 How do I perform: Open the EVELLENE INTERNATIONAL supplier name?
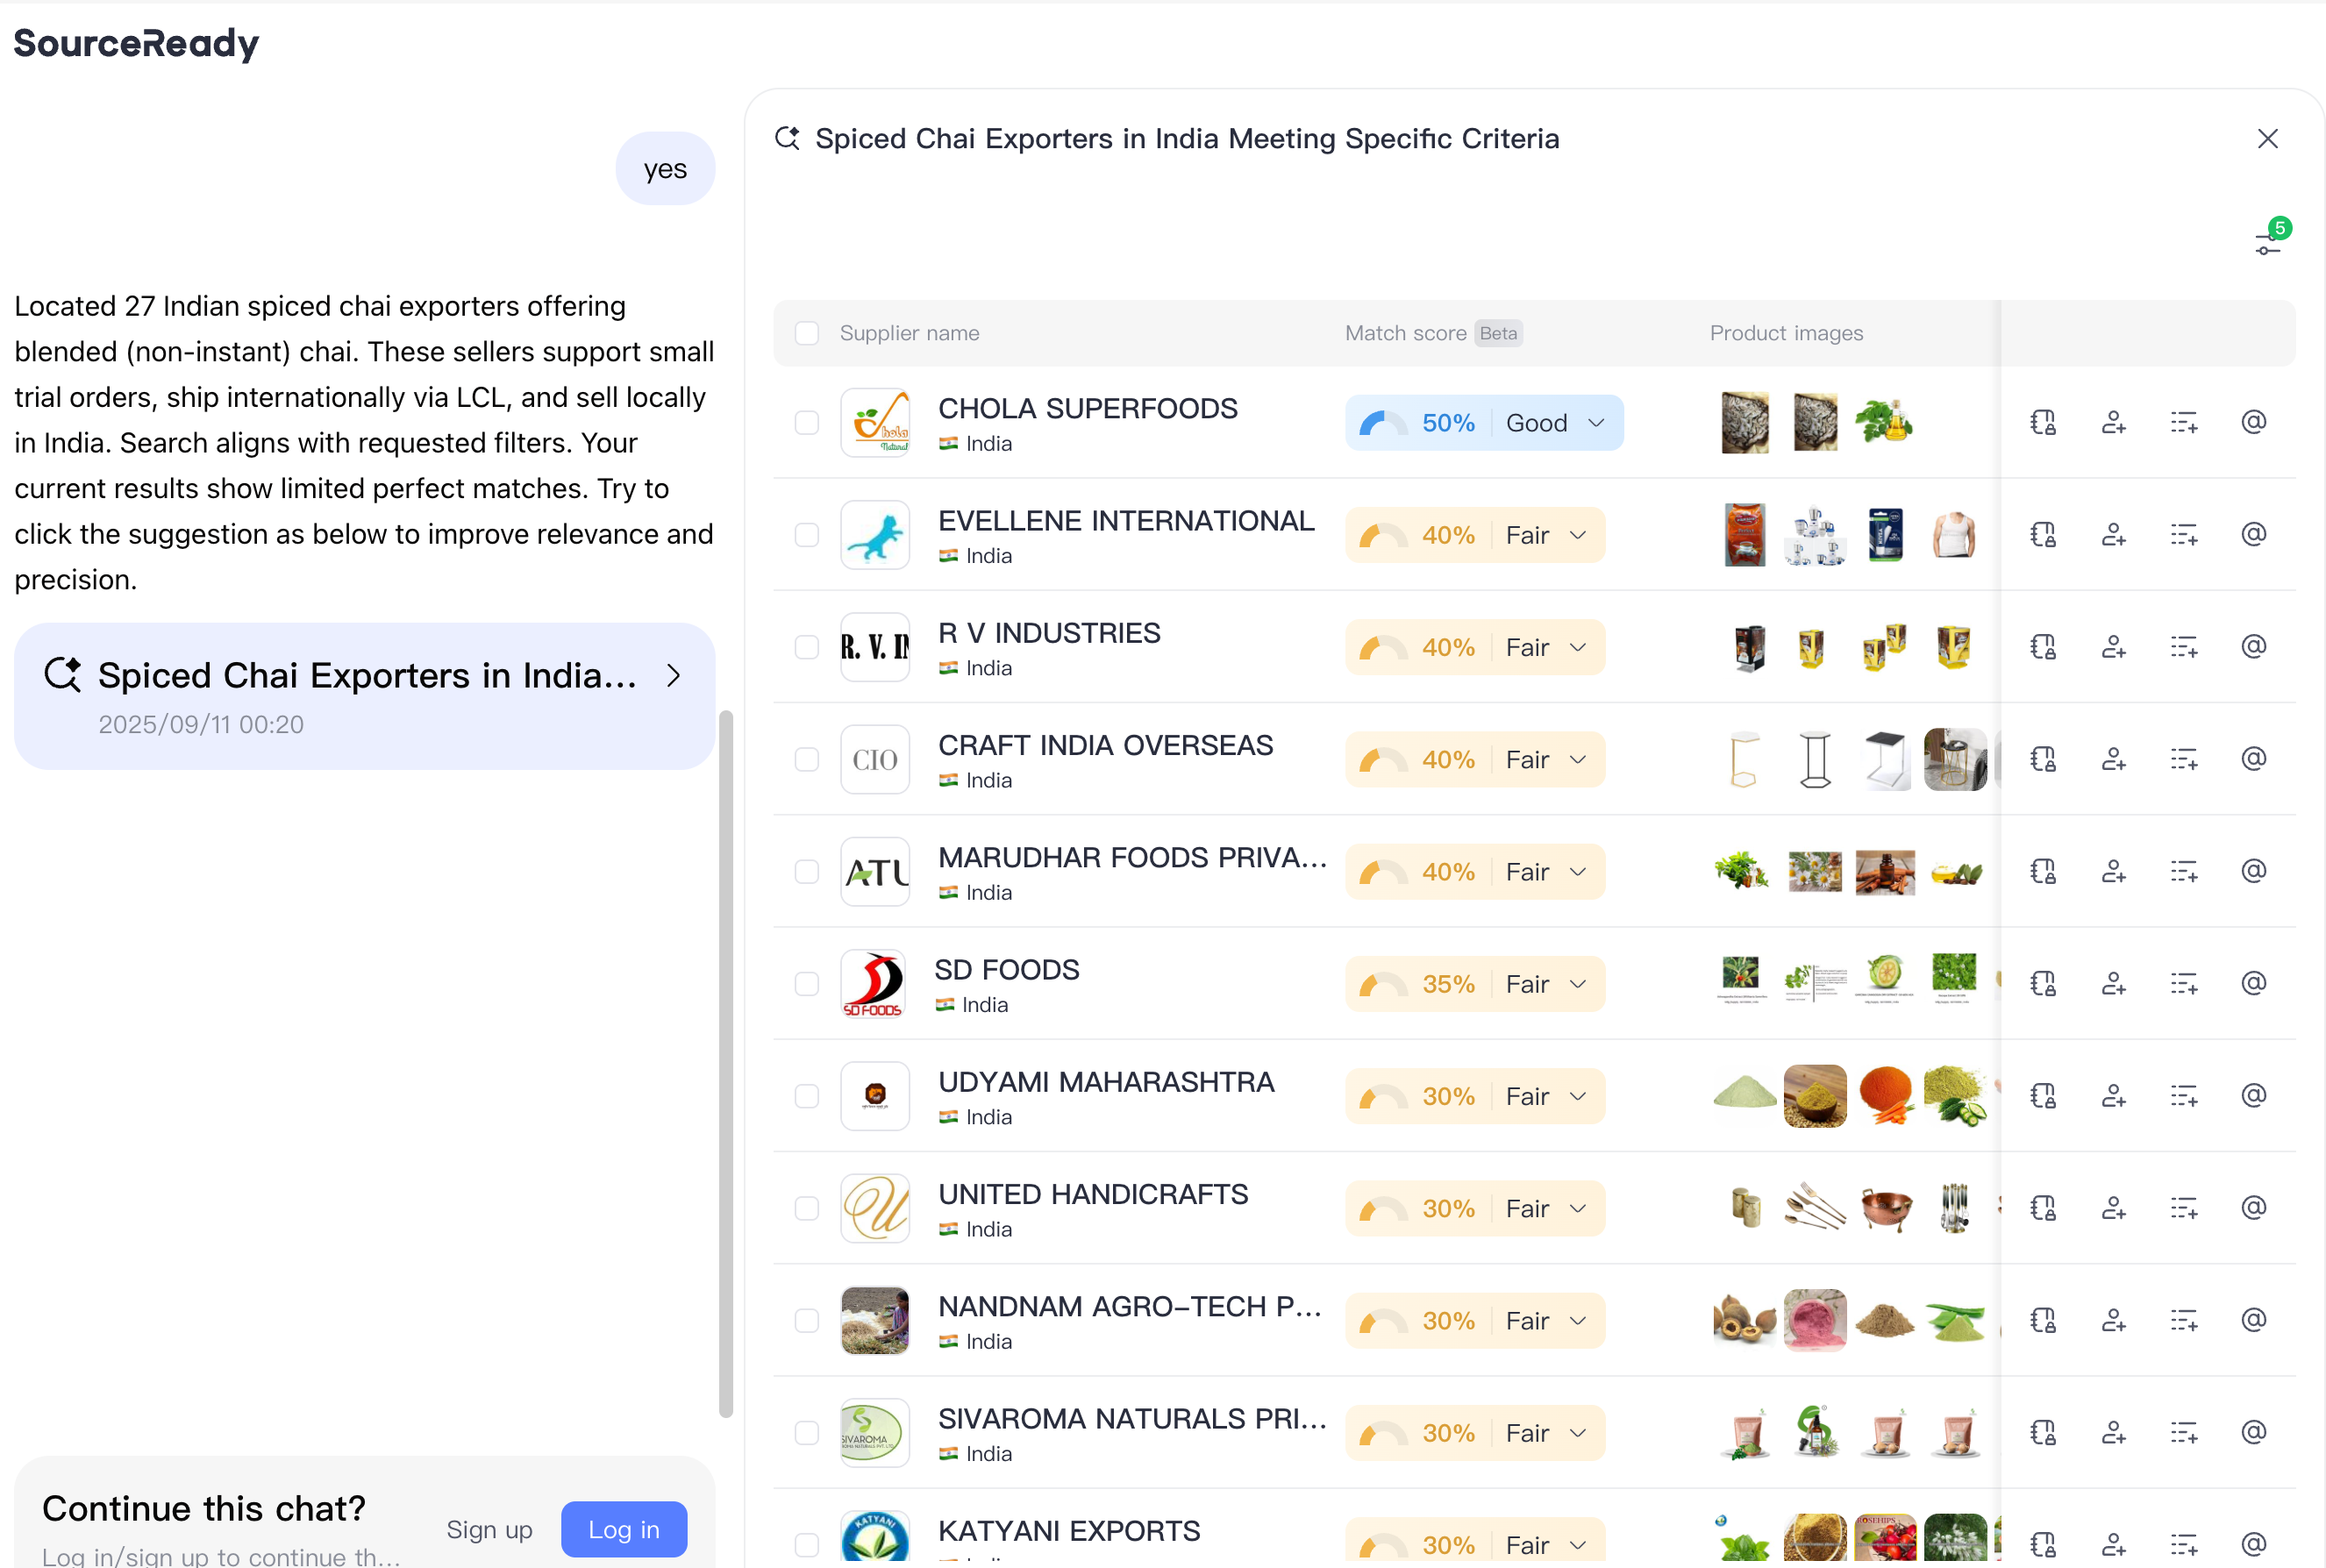click(1125, 521)
